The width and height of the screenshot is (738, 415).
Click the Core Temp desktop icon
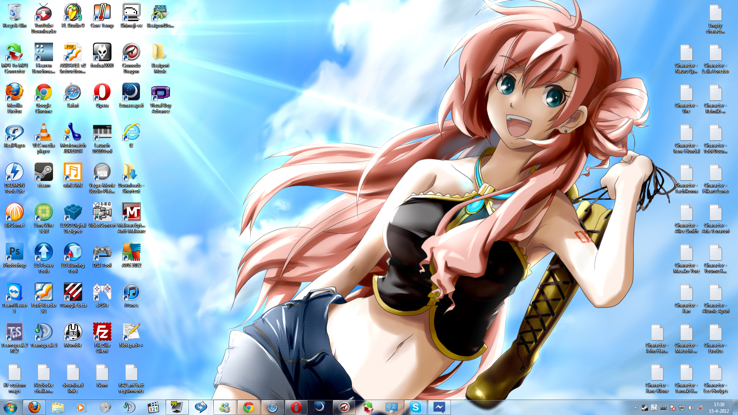pos(102,16)
